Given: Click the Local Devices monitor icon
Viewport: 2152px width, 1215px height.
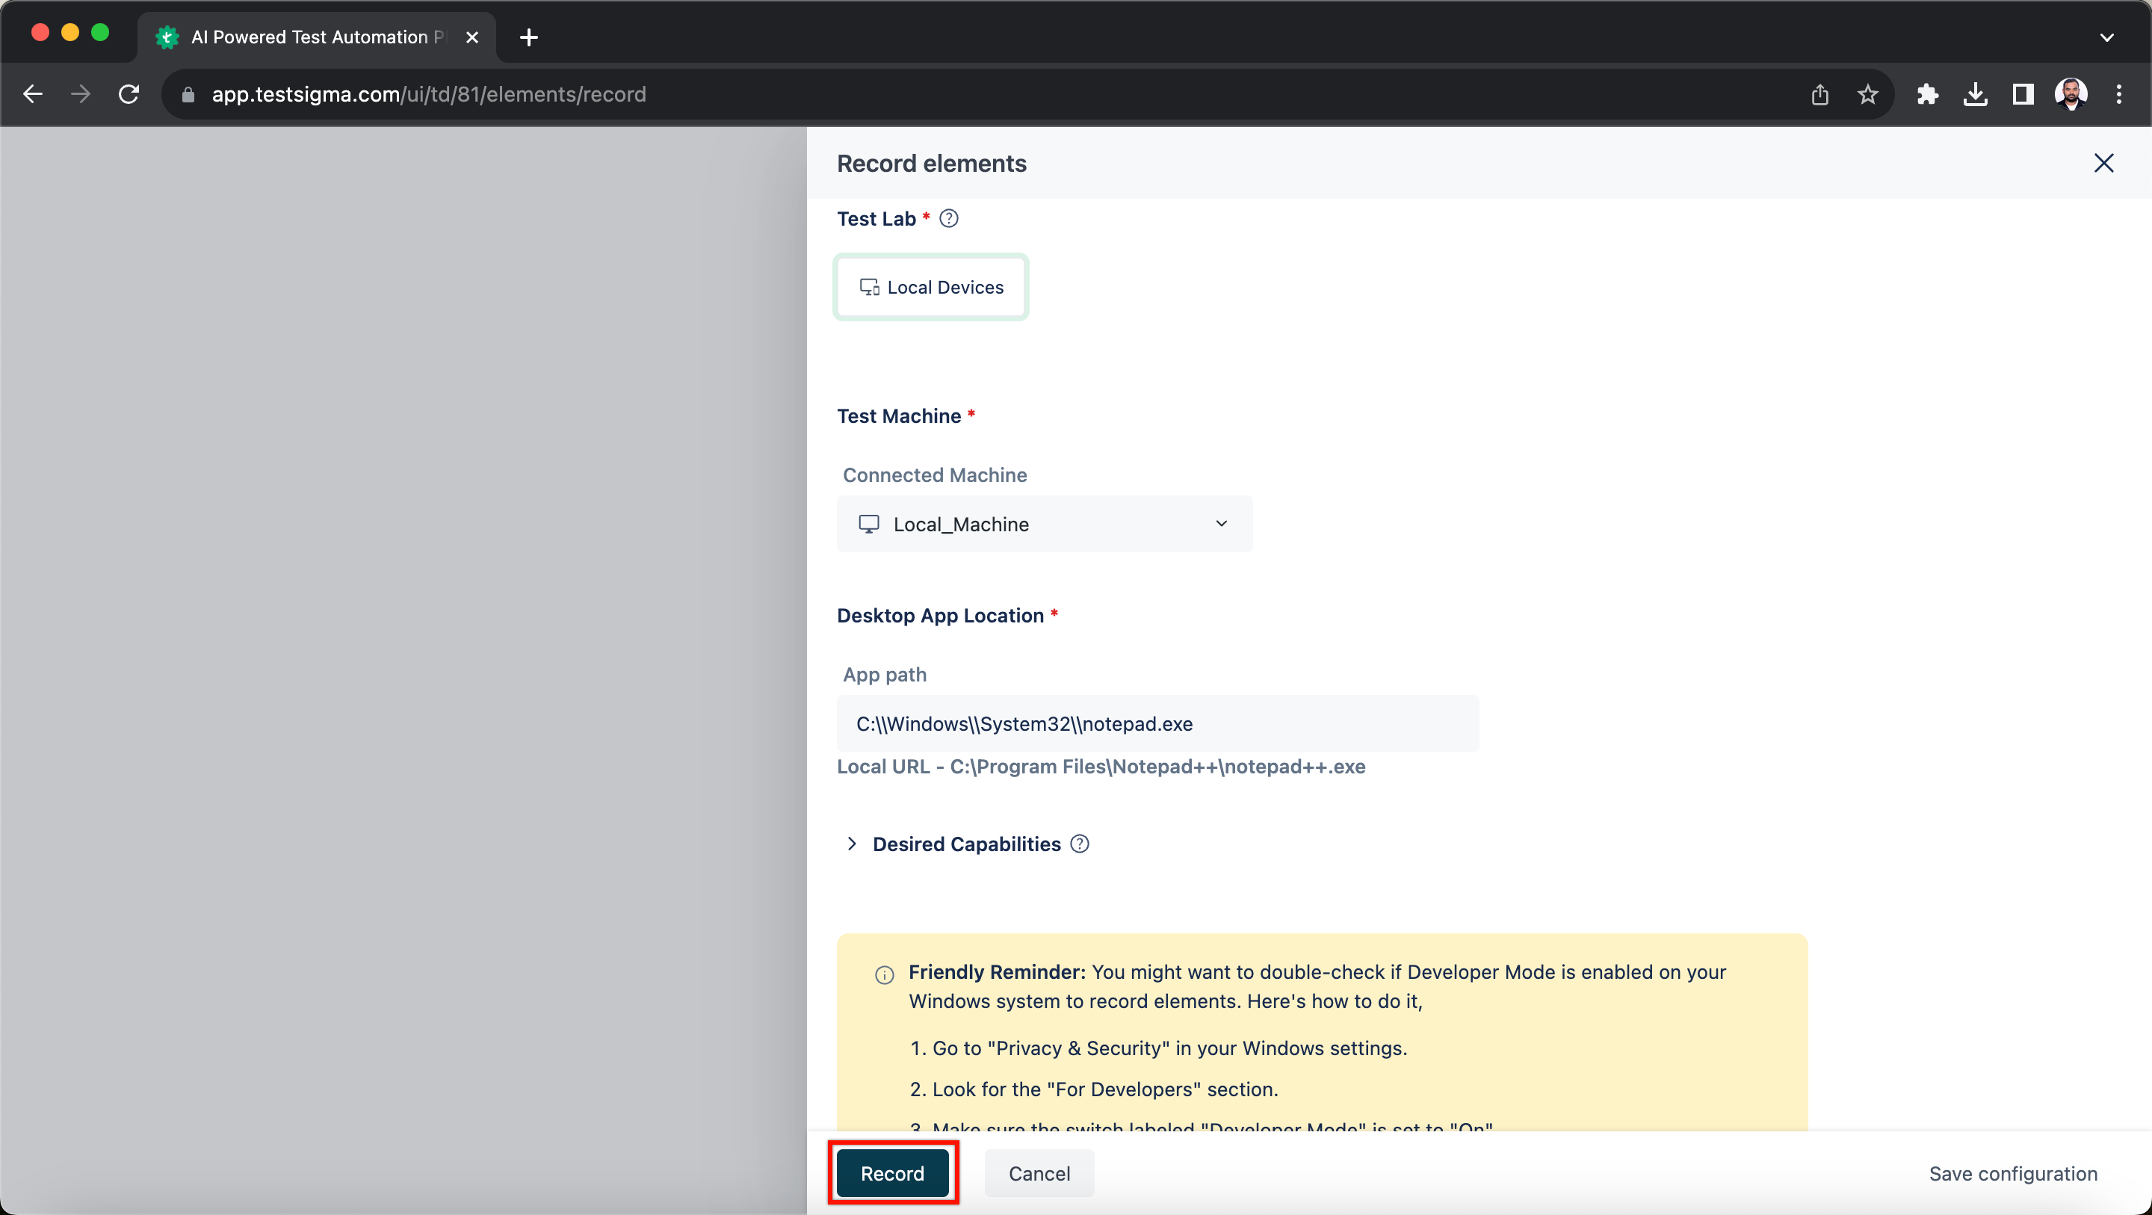Looking at the screenshot, I should click(x=870, y=288).
